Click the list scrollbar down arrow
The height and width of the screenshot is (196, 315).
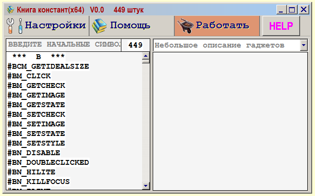[146, 186]
